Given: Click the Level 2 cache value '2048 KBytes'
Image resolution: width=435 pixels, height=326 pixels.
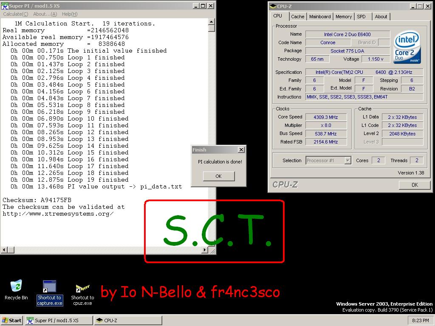Looking at the screenshot, I should point(403,134).
